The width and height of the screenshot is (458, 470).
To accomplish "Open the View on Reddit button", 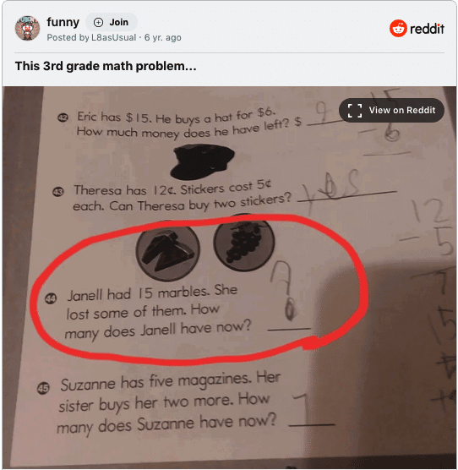I will [391, 110].
